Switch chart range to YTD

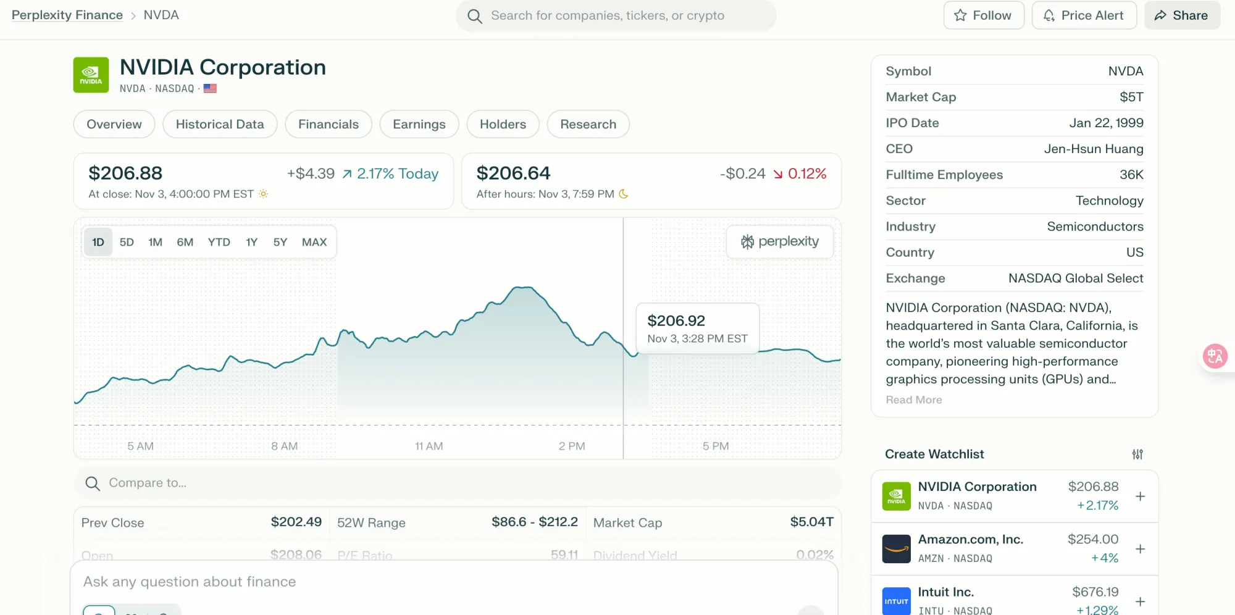219,242
